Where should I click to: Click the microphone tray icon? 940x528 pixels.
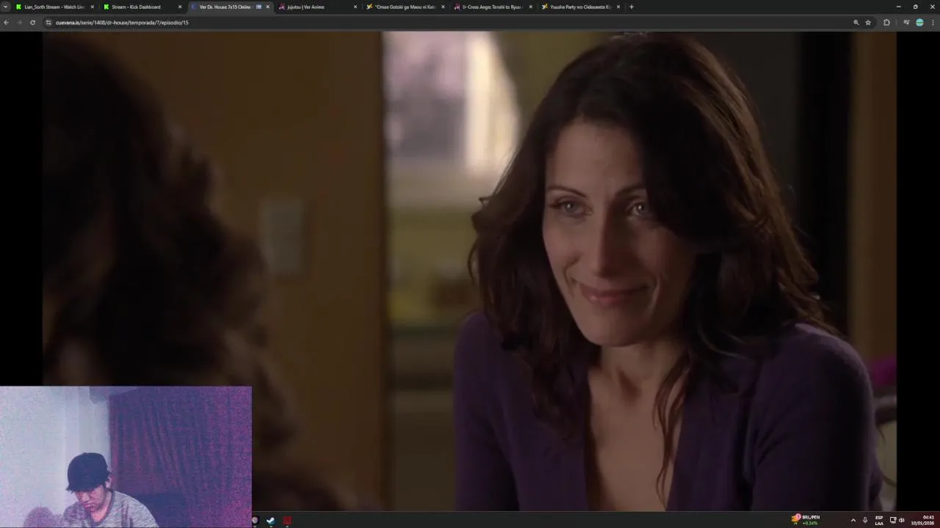[x=865, y=520]
